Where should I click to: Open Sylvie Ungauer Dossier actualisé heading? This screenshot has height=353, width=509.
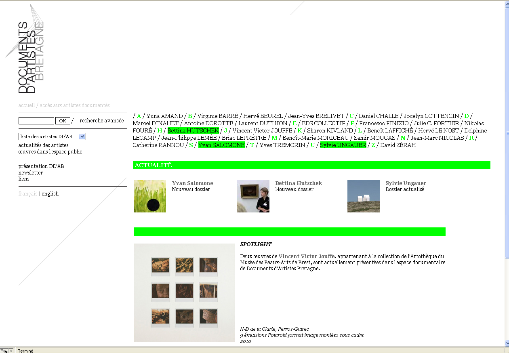[406, 183]
